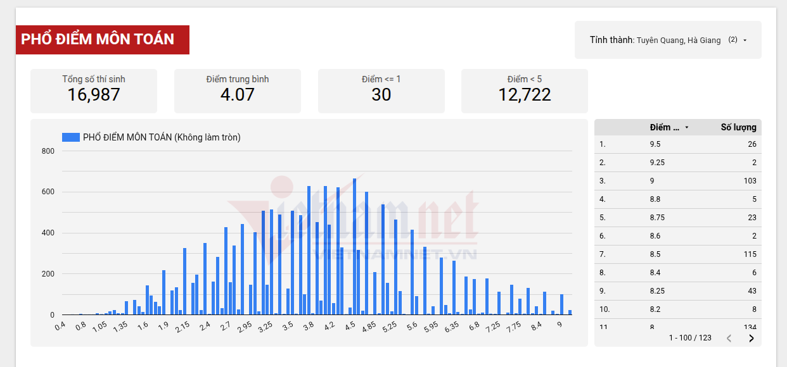Click the quantity value 103 in the table
Image resolution: width=787 pixels, height=367 pixels.
pos(750,181)
